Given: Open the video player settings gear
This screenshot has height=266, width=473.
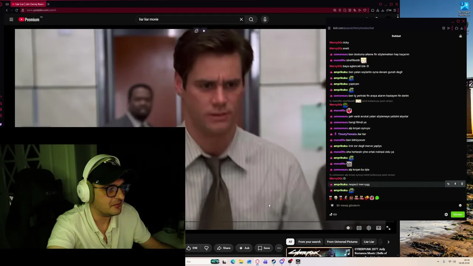Looking at the screenshot, I should coord(369,228).
